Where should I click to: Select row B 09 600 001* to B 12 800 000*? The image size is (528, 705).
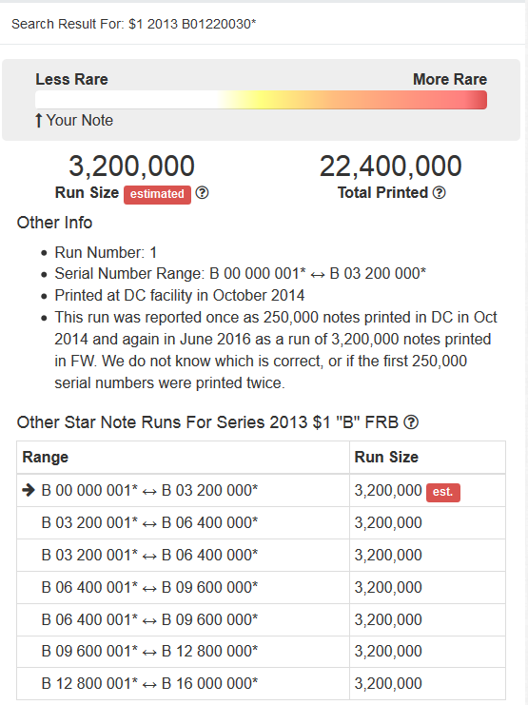tap(261, 652)
